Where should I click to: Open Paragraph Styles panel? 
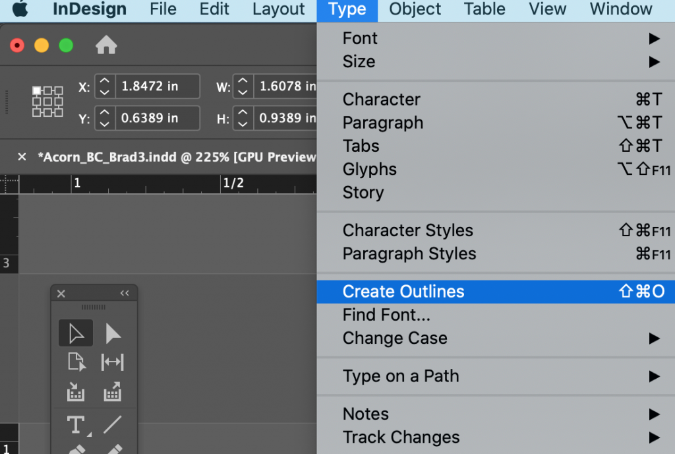pos(496,253)
